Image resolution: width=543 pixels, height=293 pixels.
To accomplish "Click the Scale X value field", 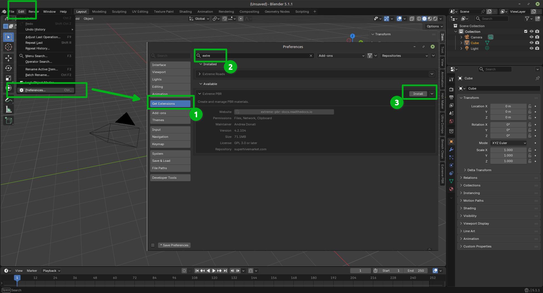I will coord(508,150).
